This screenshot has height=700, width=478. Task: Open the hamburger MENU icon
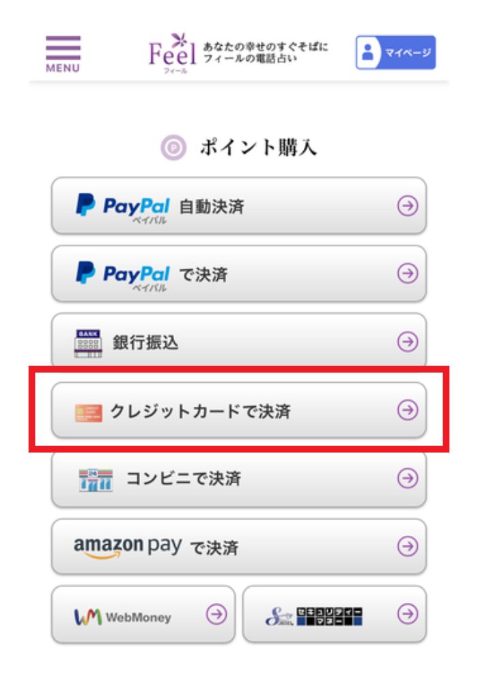(63, 54)
